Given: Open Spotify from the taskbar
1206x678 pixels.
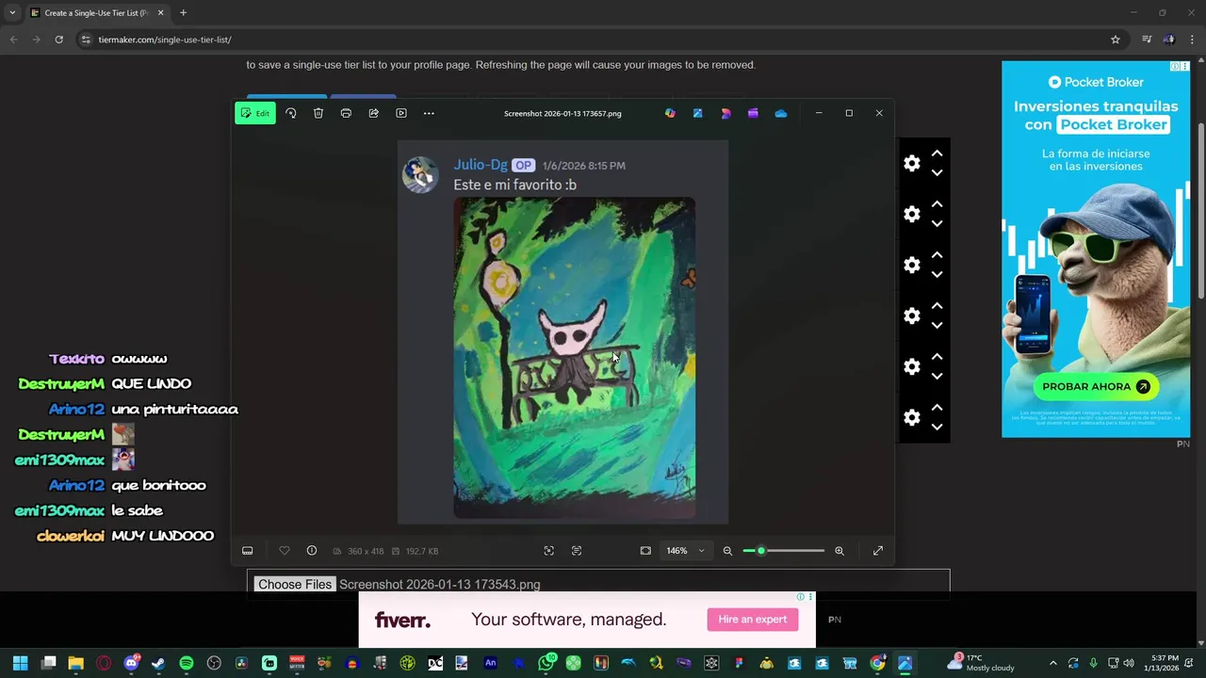Looking at the screenshot, I should [187, 663].
